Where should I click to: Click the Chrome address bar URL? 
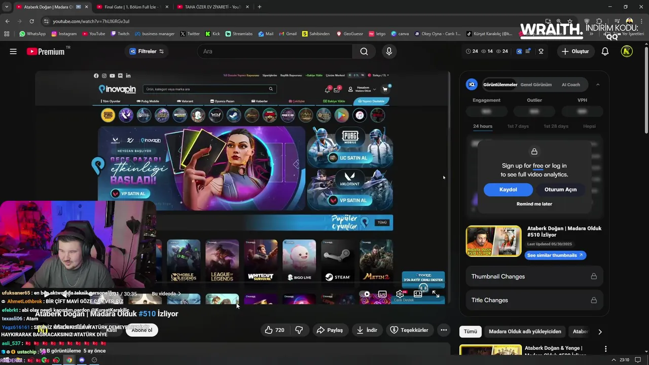point(91,21)
